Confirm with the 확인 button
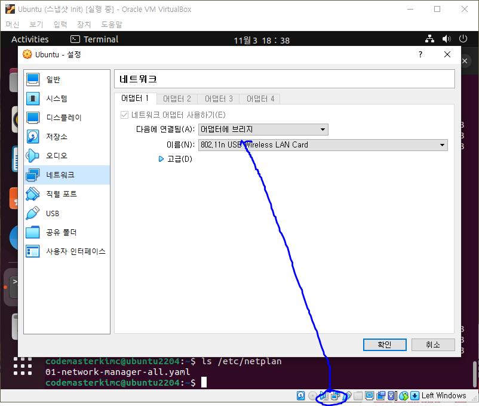Viewport: 479px width, 406px height. click(385, 345)
